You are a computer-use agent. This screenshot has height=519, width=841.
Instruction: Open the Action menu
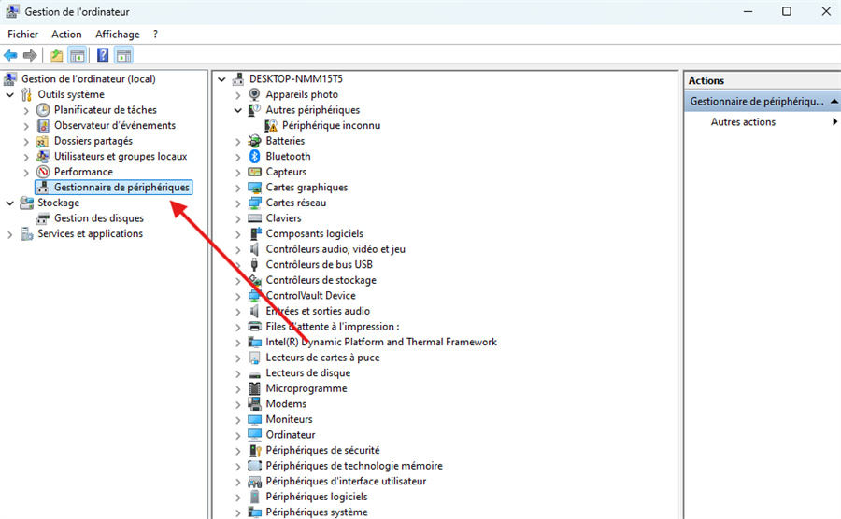pos(66,35)
